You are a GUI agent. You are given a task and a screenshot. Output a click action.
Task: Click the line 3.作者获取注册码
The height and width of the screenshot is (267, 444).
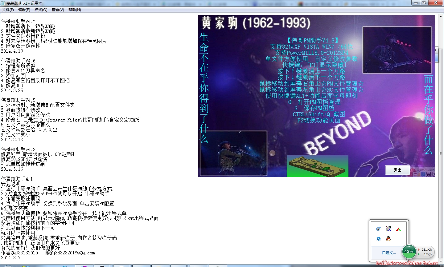pyautogui.click(x=21, y=199)
